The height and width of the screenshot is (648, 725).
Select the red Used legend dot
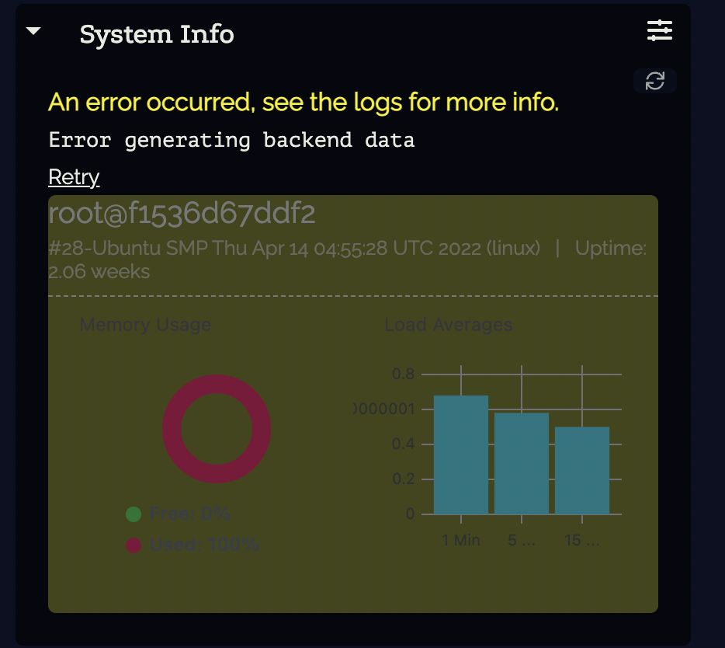click(x=132, y=545)
